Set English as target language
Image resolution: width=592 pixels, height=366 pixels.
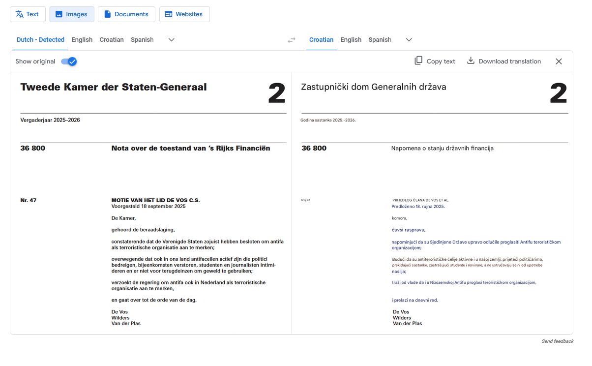pos(351,40)
